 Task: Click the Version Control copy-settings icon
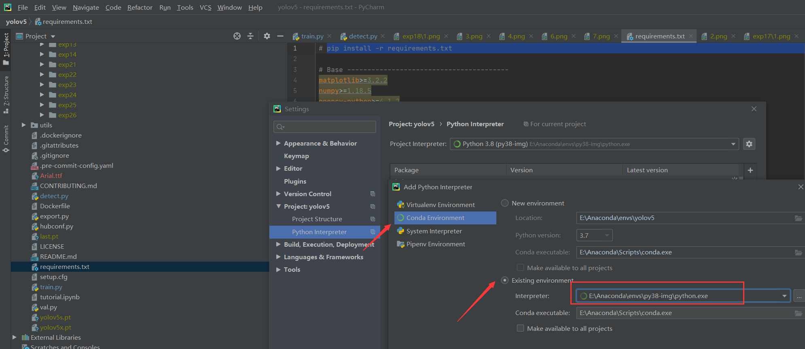[373, 194]
